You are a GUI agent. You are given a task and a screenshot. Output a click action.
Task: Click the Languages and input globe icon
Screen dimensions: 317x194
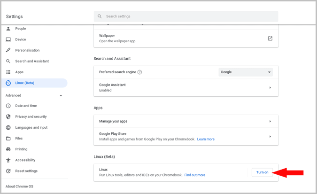point(8,127)
